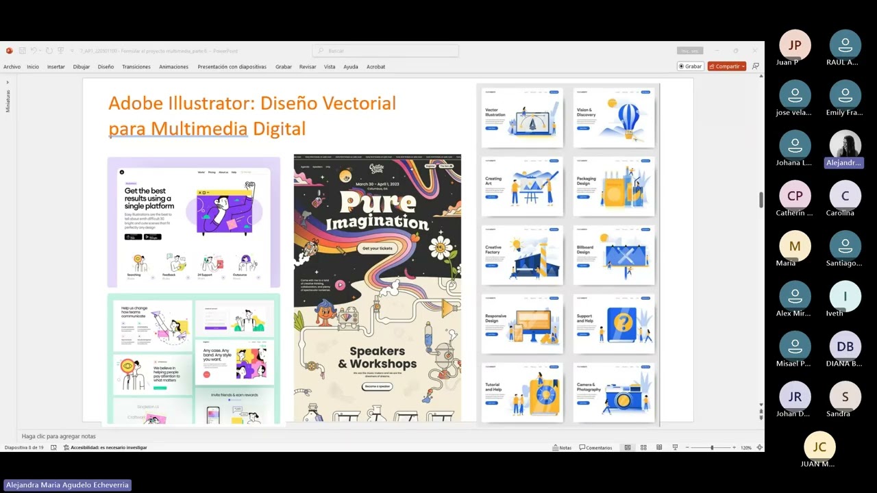Click the zoom in plus button
This screenshot has height=493, width=877.
point(734,448)
